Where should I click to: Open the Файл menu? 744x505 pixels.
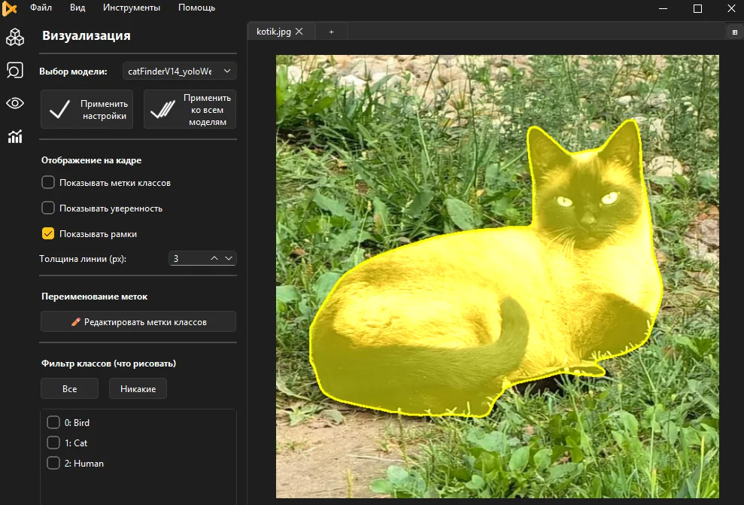tap(41, 8)
